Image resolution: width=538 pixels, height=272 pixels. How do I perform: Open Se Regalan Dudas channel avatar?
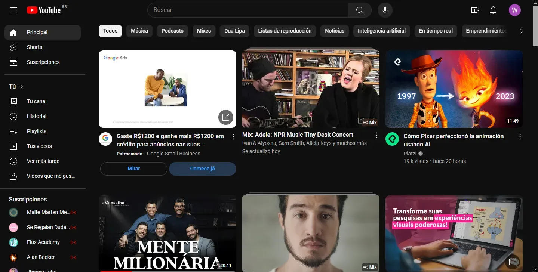point(13,228)
